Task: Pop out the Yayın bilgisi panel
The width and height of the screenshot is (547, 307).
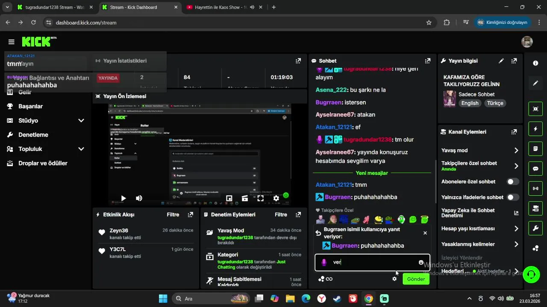Action: (x=514, y=61)
